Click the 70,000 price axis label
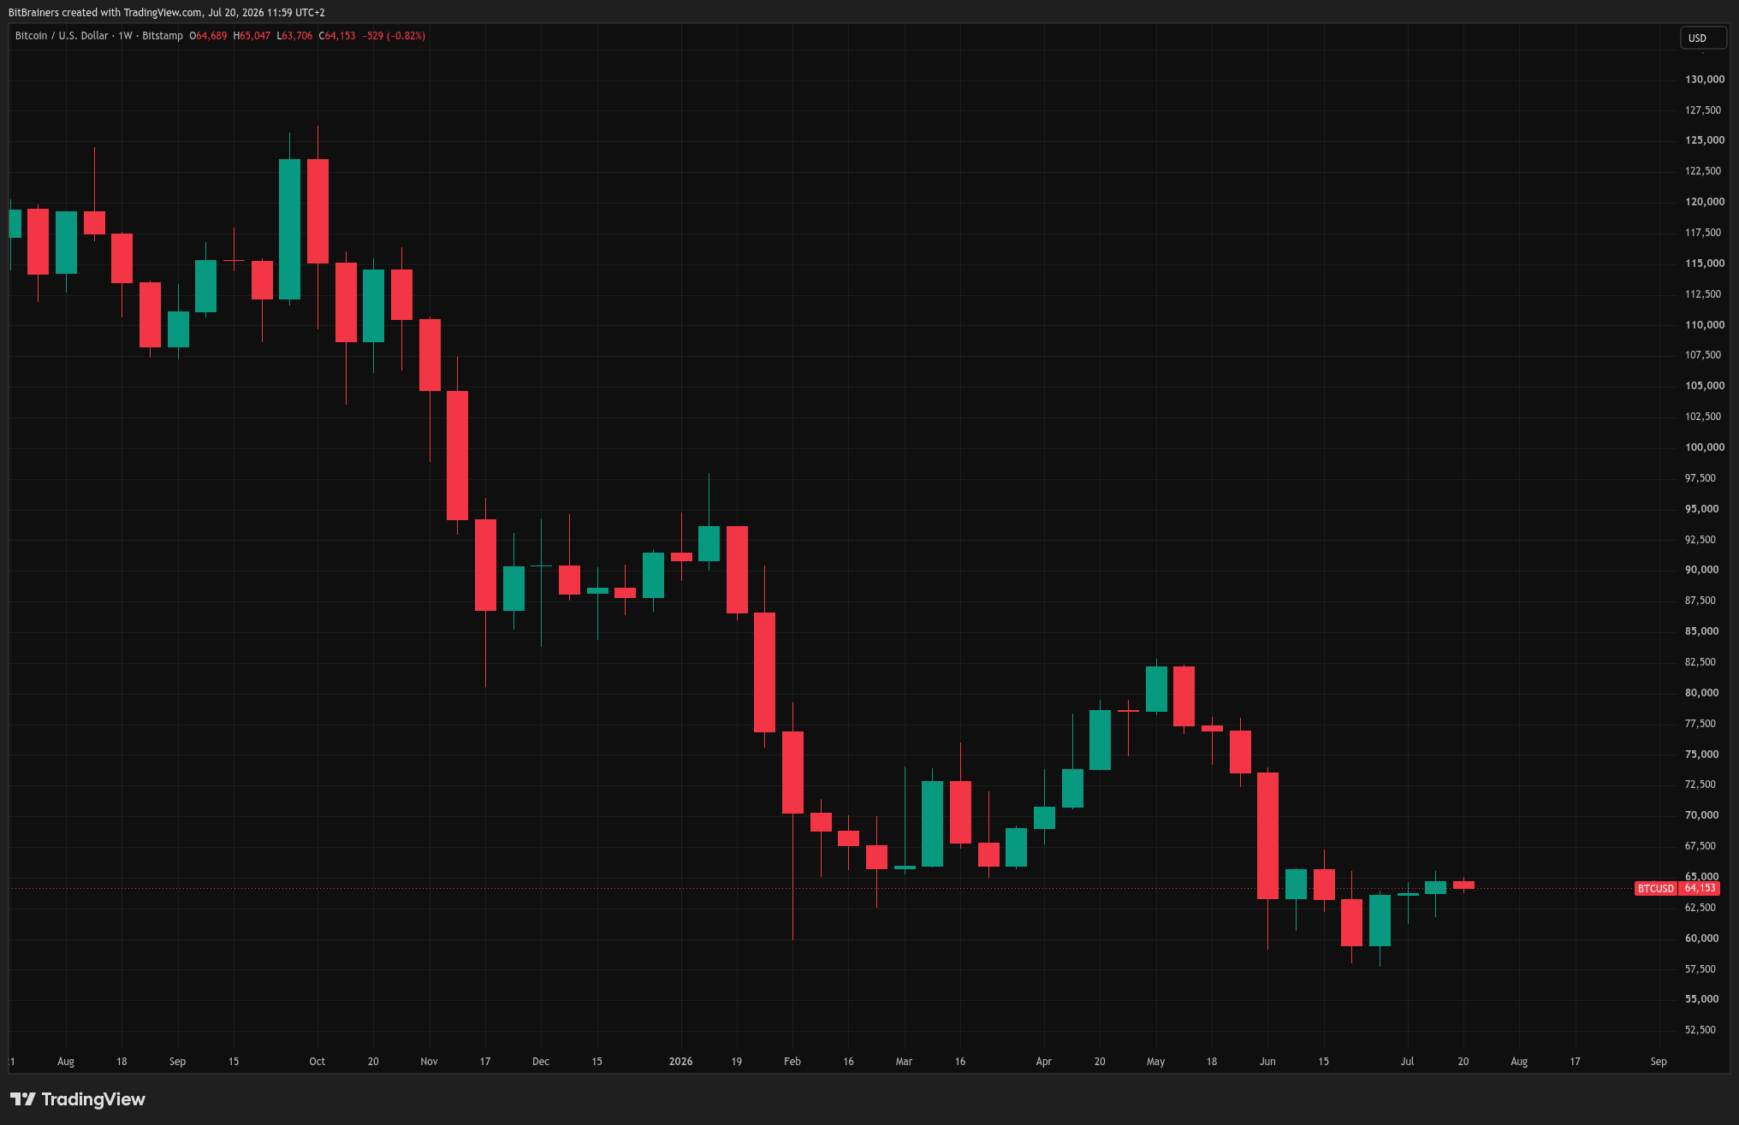This screenshot has width=1739, height=1125. [1702, 815]
